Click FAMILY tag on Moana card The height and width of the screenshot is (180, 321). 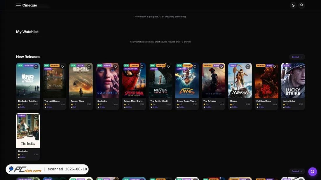233,65
